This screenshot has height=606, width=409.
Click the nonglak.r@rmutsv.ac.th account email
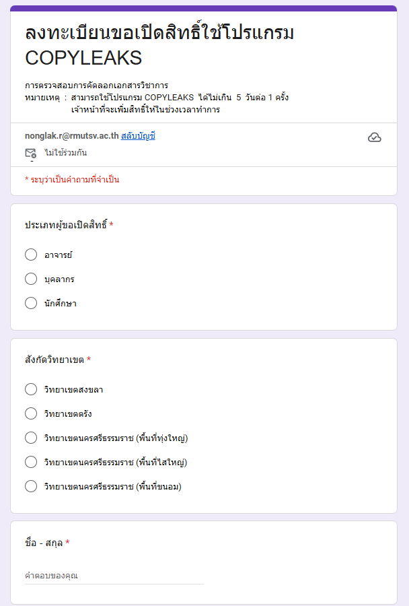point(71,136)
